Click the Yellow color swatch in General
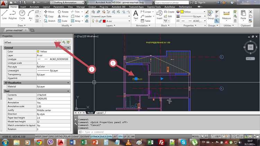 point(38,51)
